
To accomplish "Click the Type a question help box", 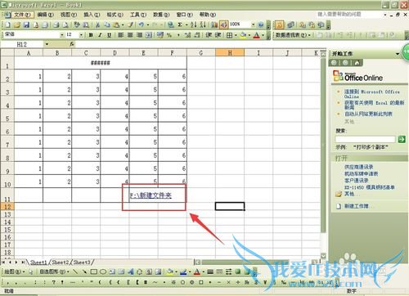I will 349,15.
